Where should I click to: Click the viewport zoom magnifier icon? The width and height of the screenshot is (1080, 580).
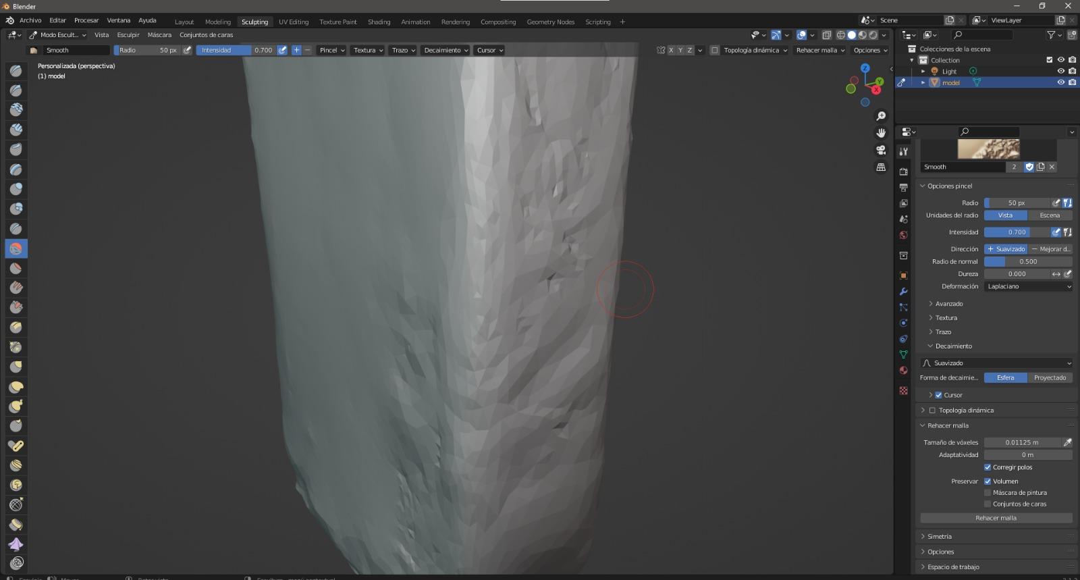pos(881,116)
